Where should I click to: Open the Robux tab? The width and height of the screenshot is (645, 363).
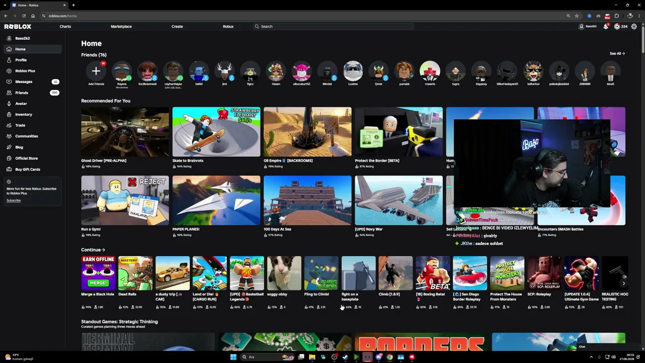tap(228, 27)
